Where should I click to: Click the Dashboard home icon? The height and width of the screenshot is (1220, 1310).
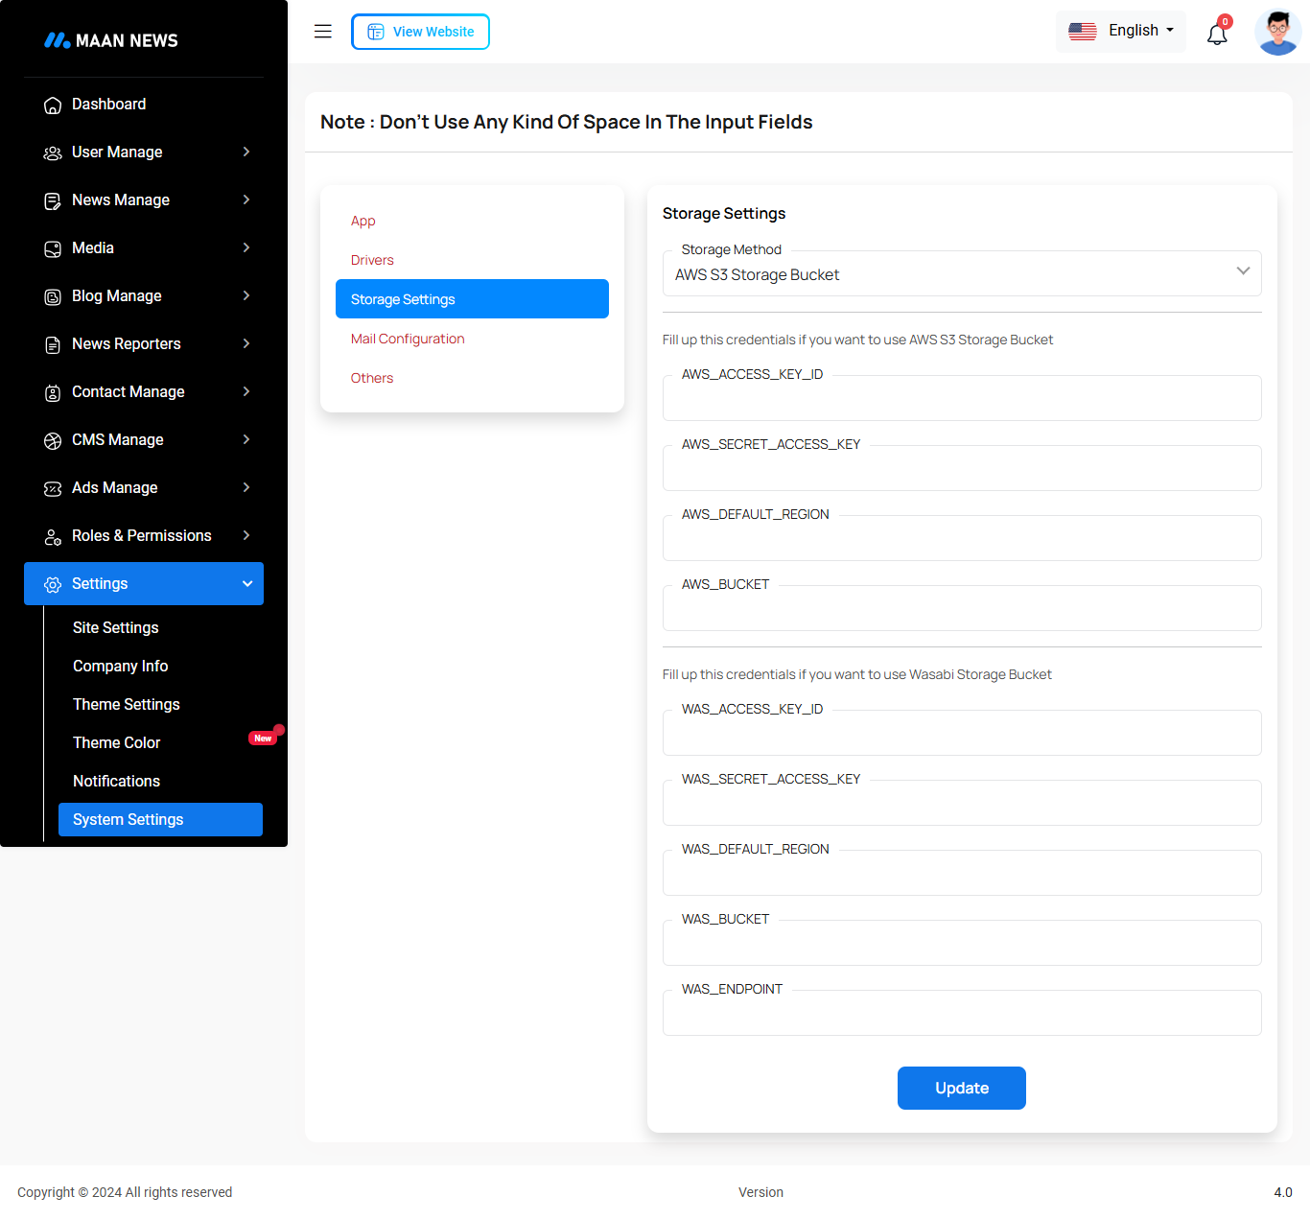(x=53, y=105)
